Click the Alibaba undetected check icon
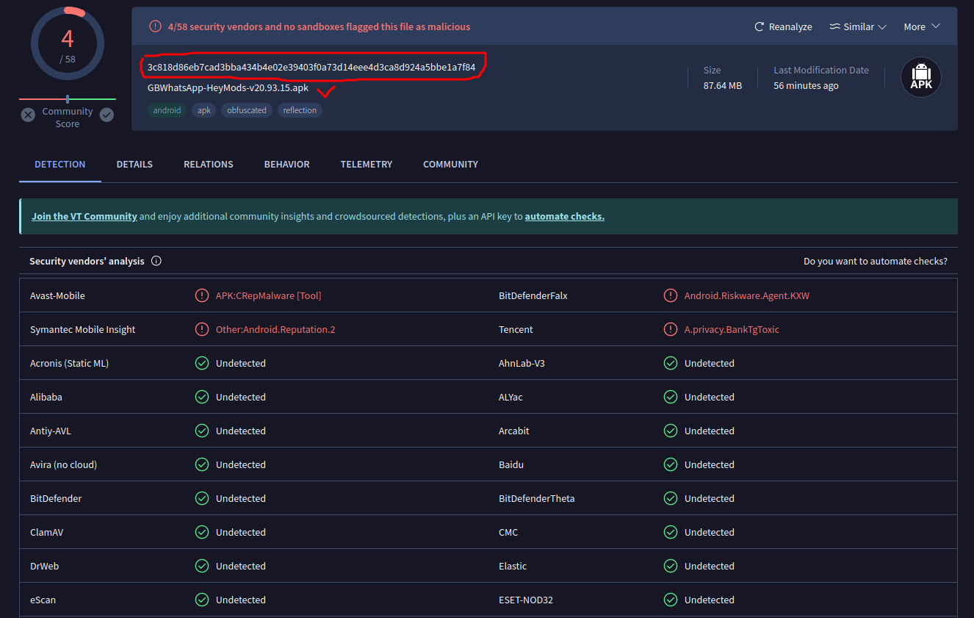This screenshot has width=974, height=618. coord(202,397)
